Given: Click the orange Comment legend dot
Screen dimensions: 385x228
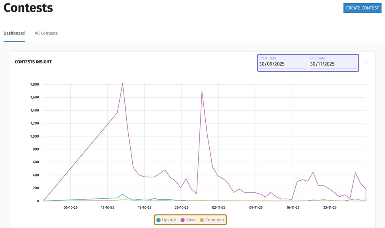Looking at the screenshot, I should pyautogui.click(x=202, y=220).
